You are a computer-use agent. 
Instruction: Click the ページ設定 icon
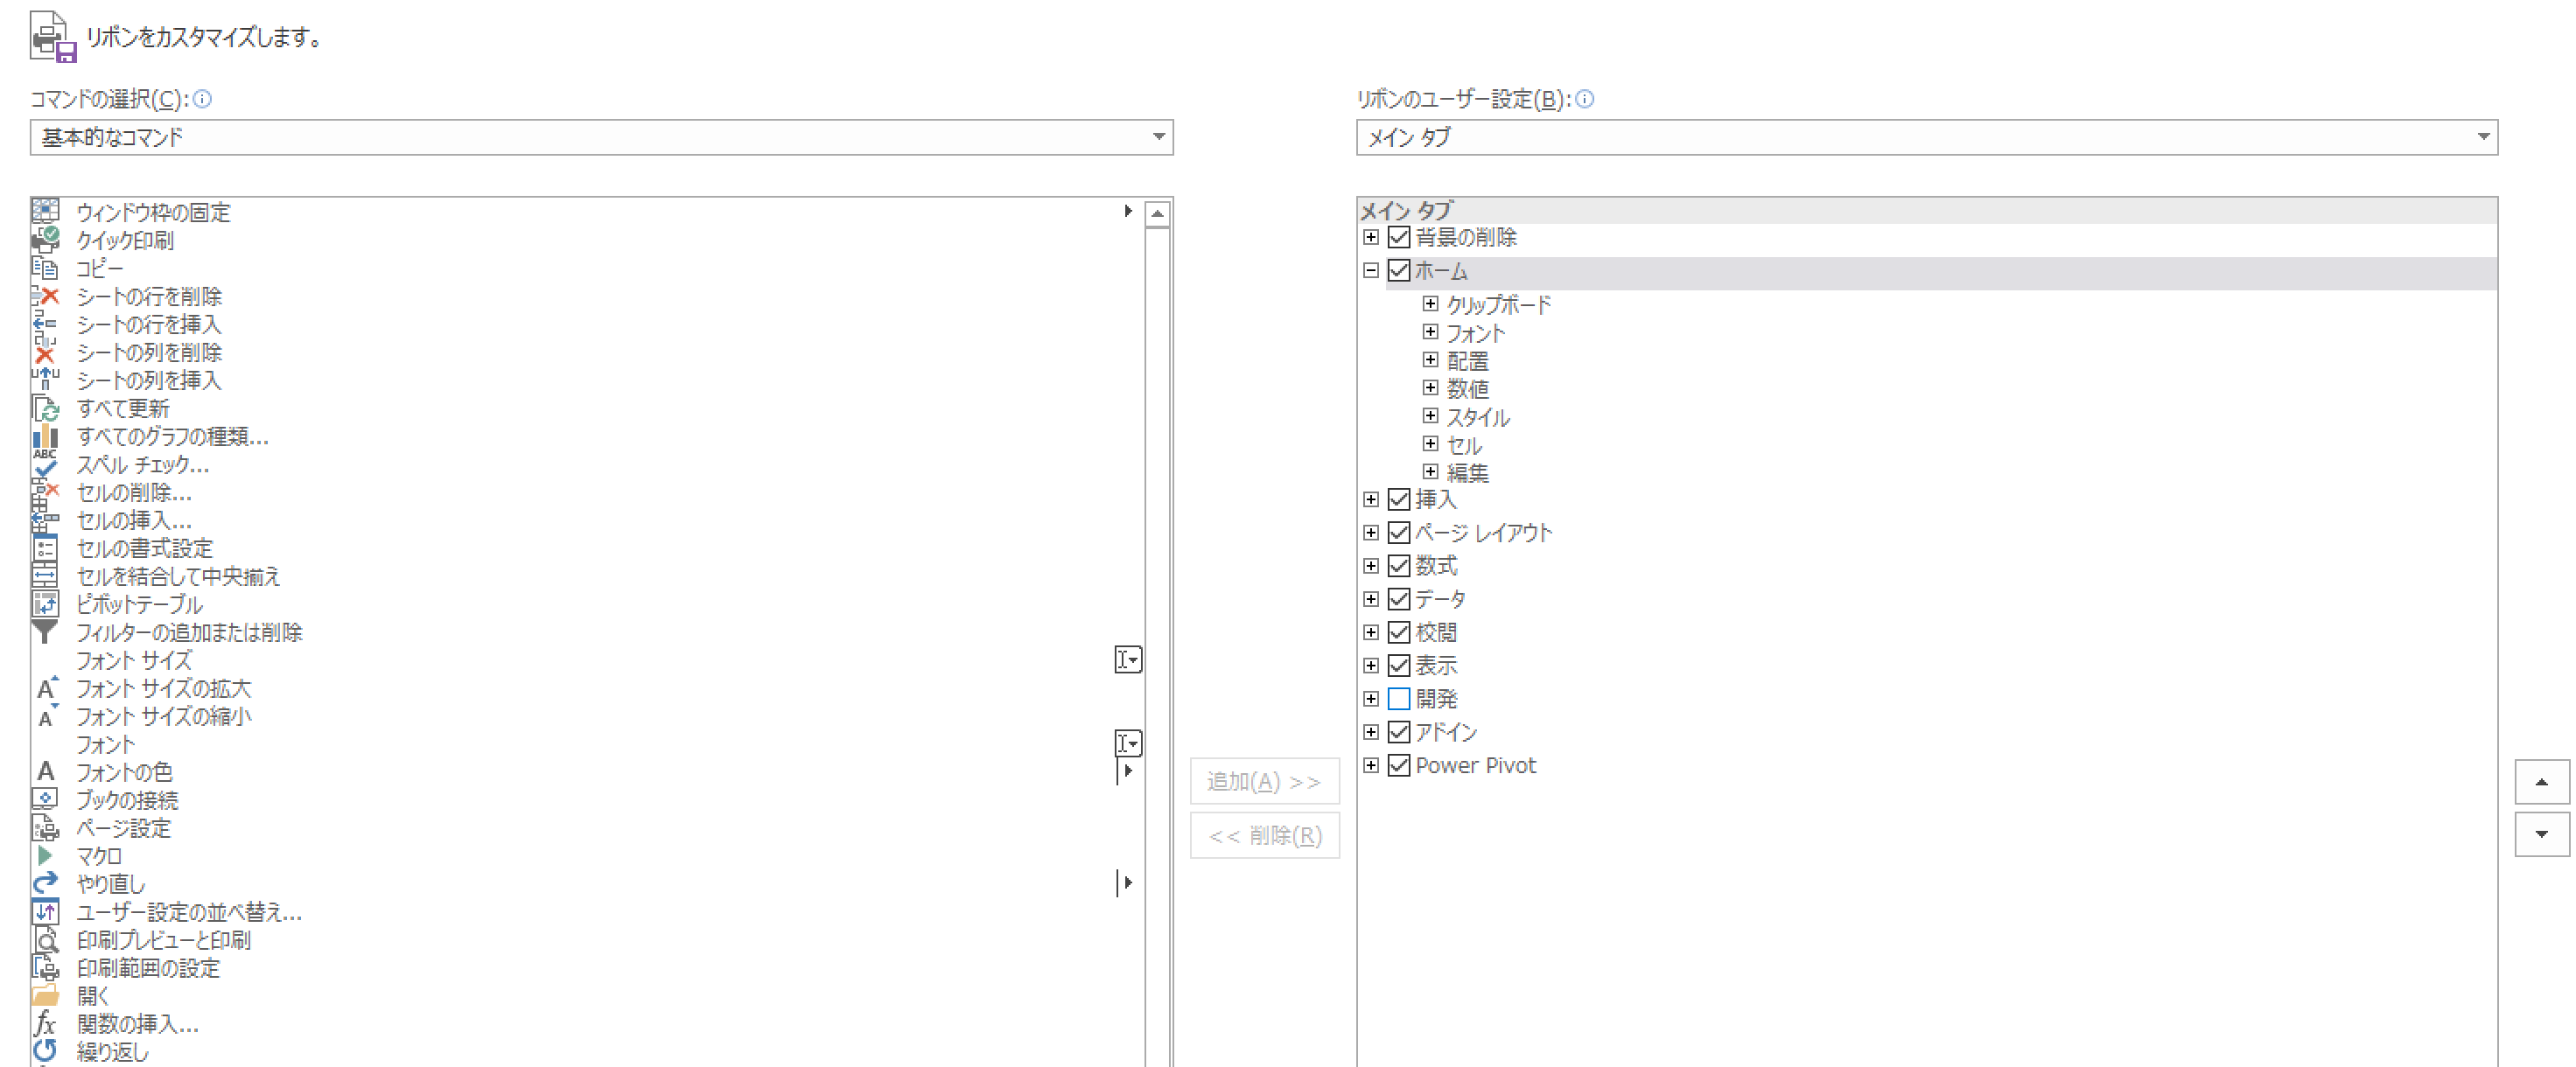click(x=45, y=827)
